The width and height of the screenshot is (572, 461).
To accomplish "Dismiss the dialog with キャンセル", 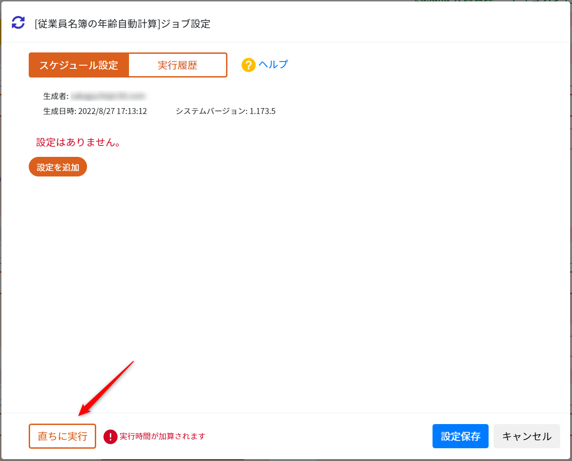I will point(527,436).
